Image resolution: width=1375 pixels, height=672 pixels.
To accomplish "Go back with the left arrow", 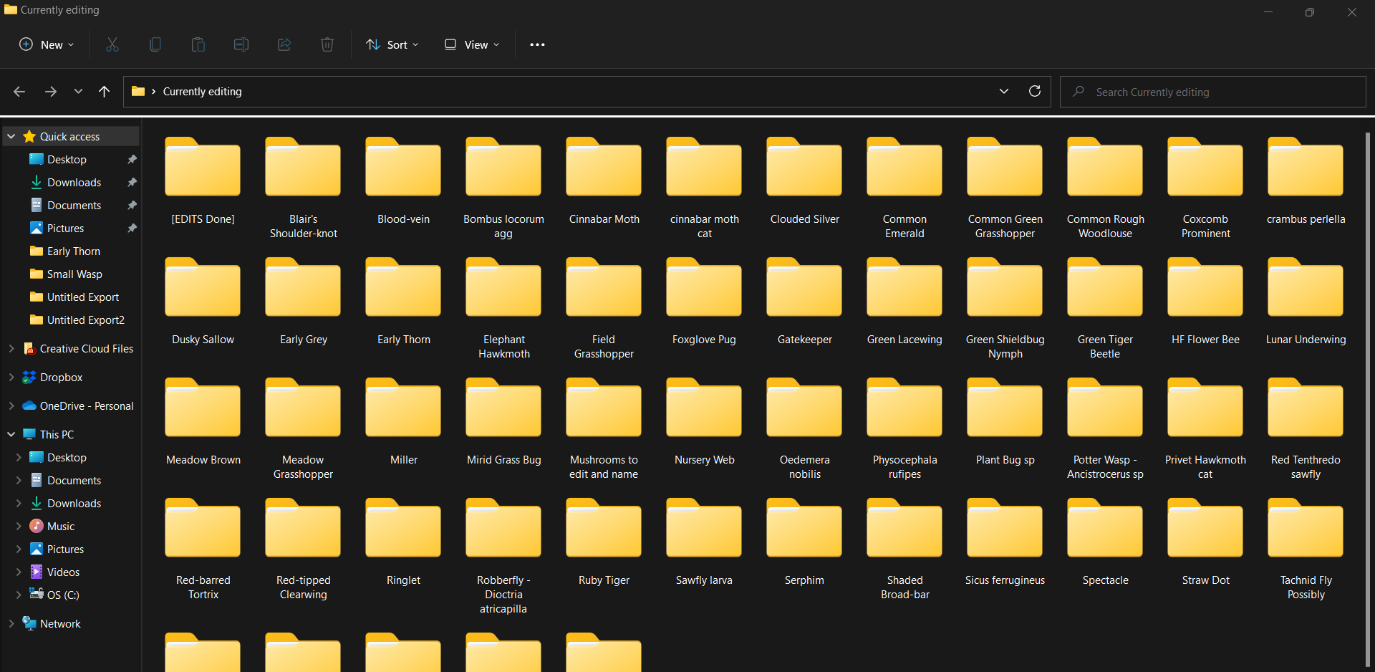I will [x=19, y=92].
